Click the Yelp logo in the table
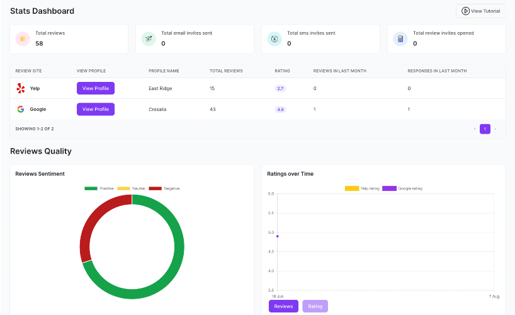 tap(21, 88)
